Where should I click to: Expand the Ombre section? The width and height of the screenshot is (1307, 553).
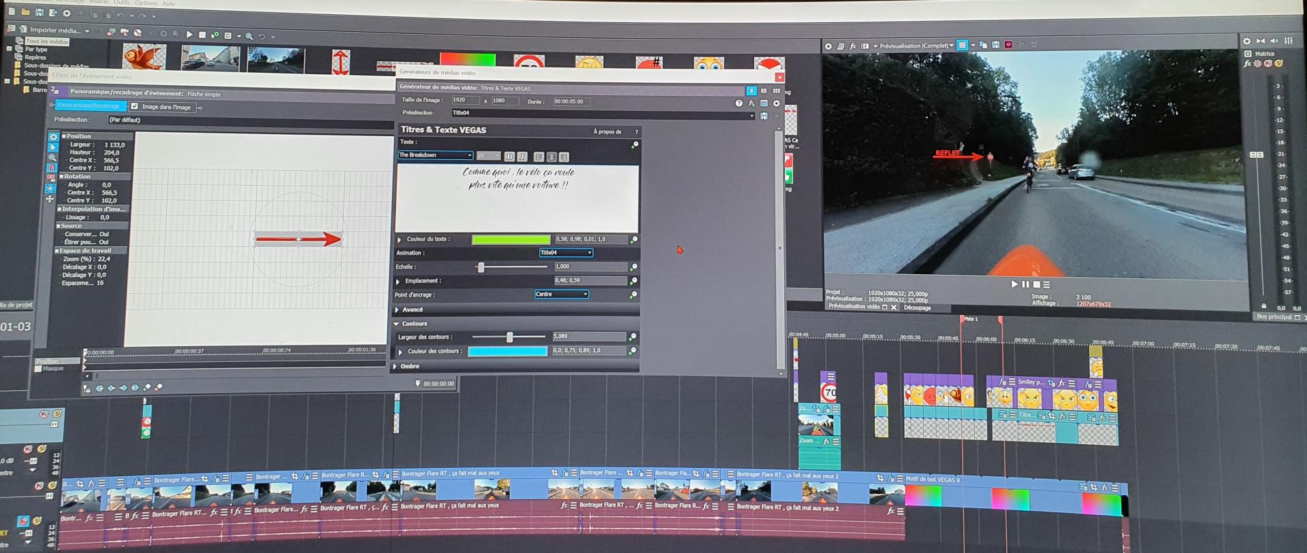coord(396,367)
